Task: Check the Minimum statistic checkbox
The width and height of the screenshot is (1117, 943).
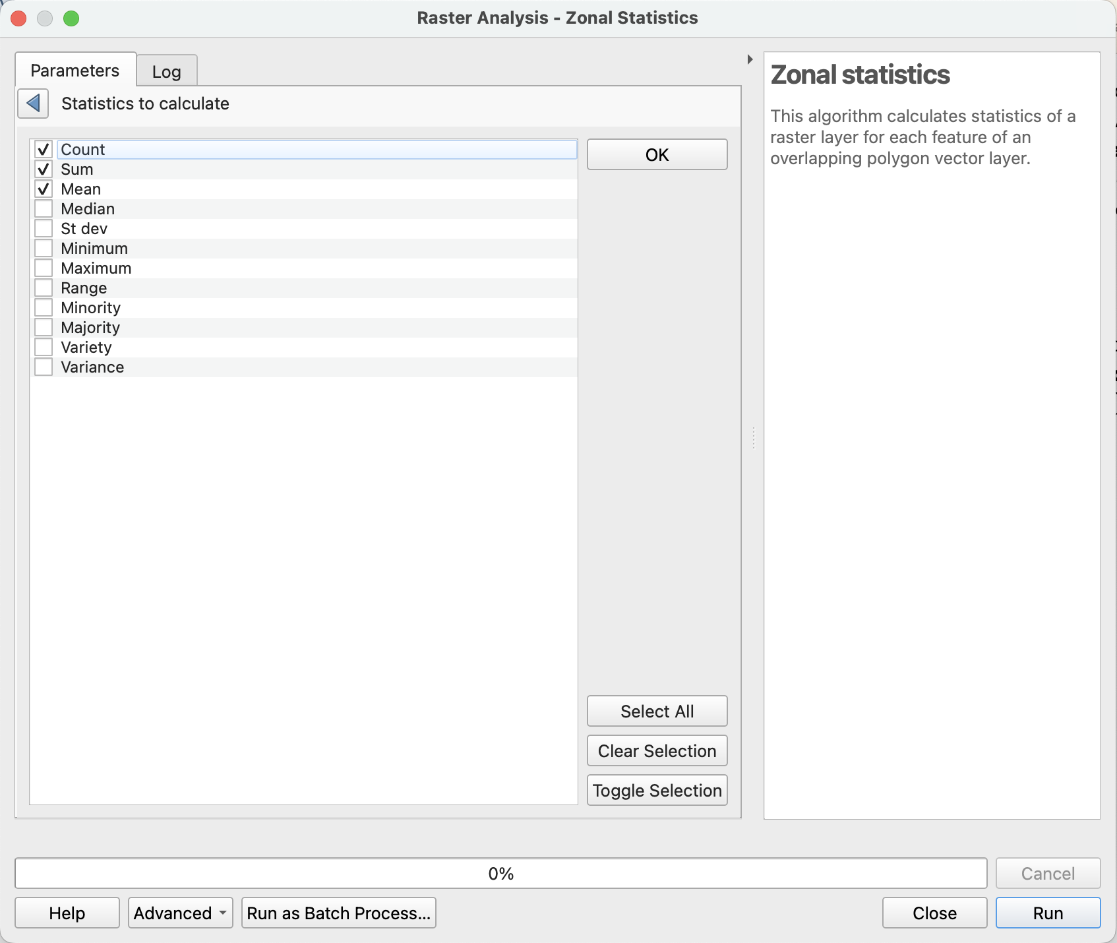Action: click(x=44, y=249)
